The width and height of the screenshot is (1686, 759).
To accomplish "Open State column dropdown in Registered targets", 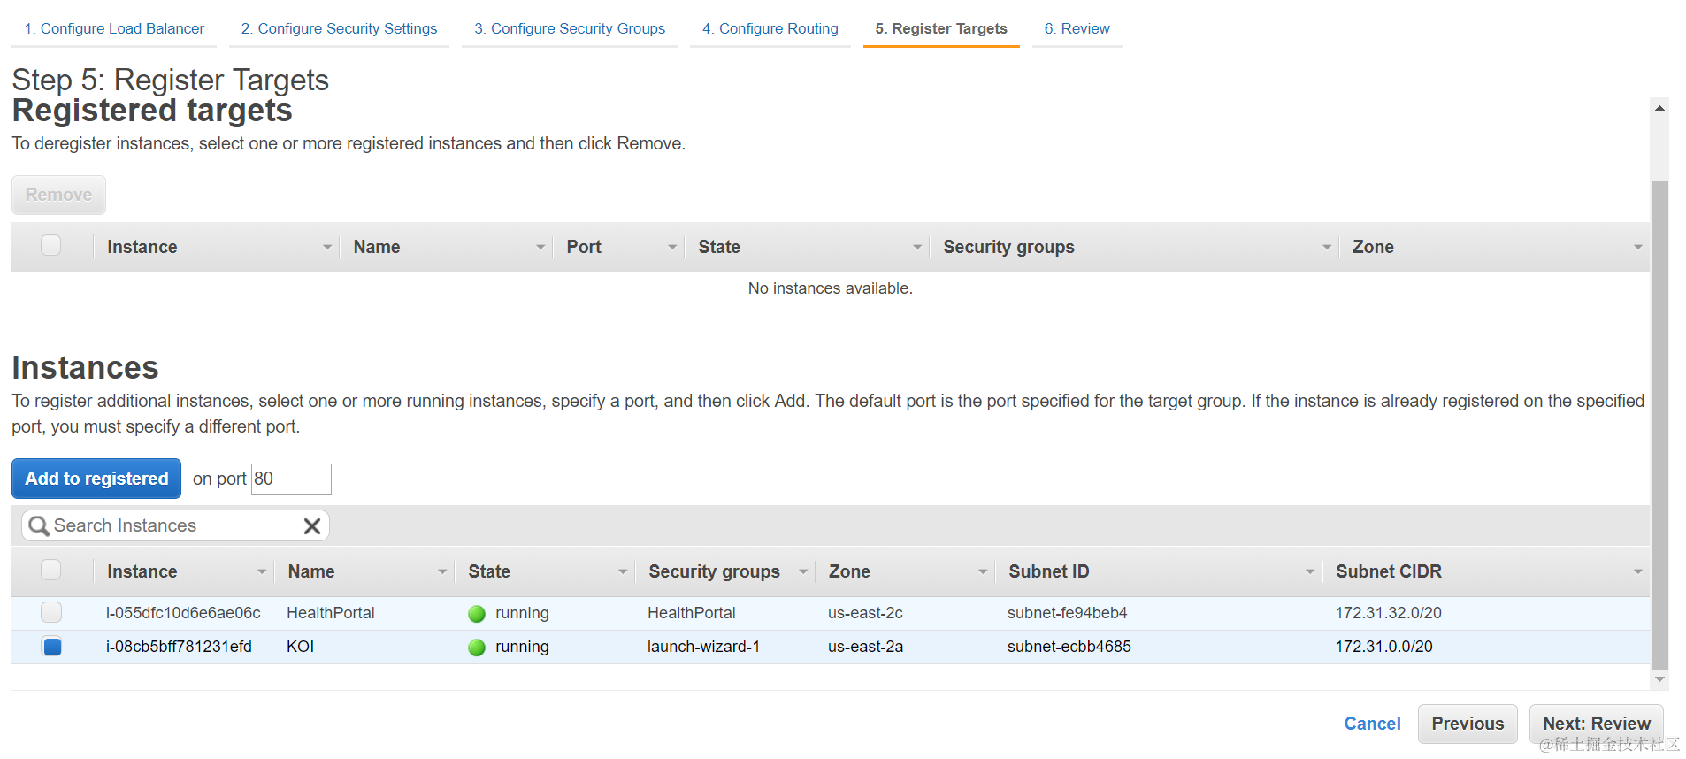I will 917,248.
